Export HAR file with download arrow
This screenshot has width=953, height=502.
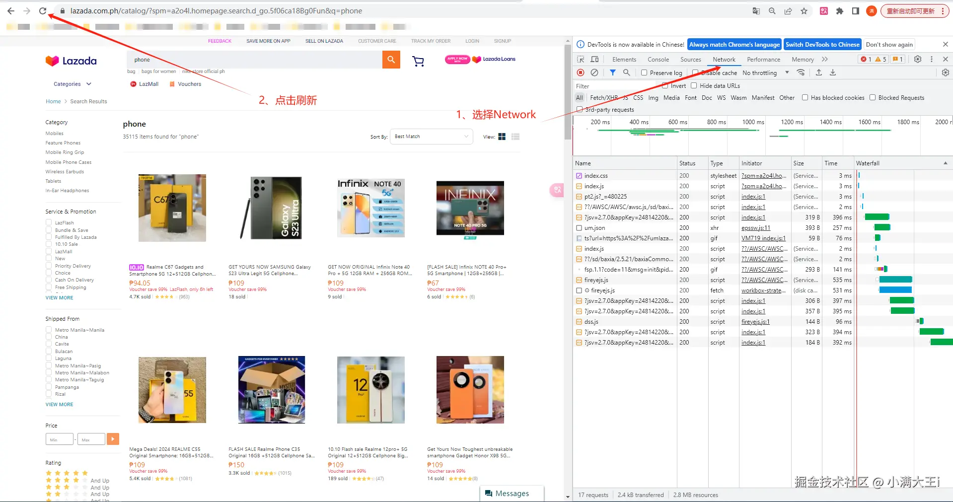pyautogui.click(x=833, y=72)
